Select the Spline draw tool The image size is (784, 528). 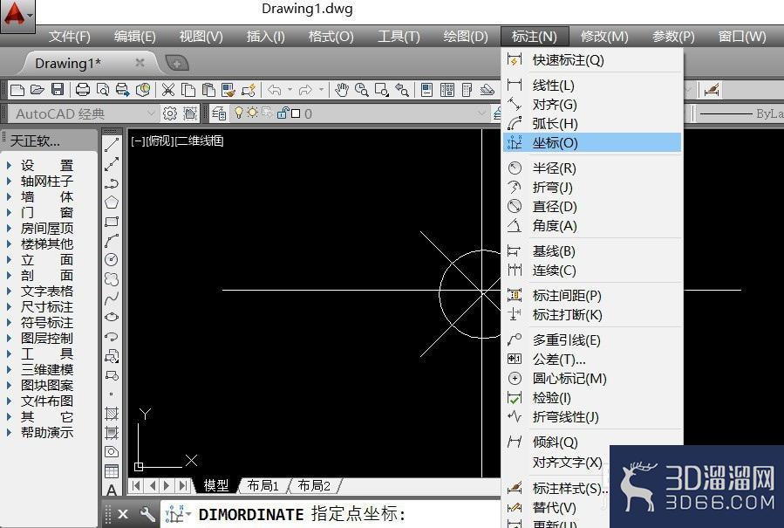(112, 298)
